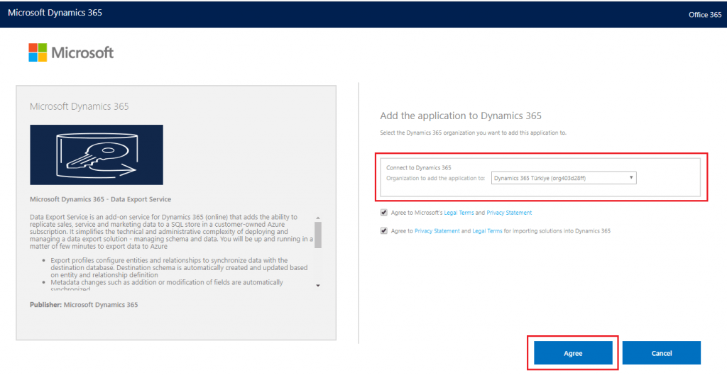Open the organization selection dropdown

pyautogui.click(x=564, y=178)
